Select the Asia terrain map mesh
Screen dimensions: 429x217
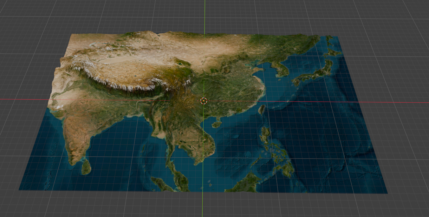[x=203, y=112]
